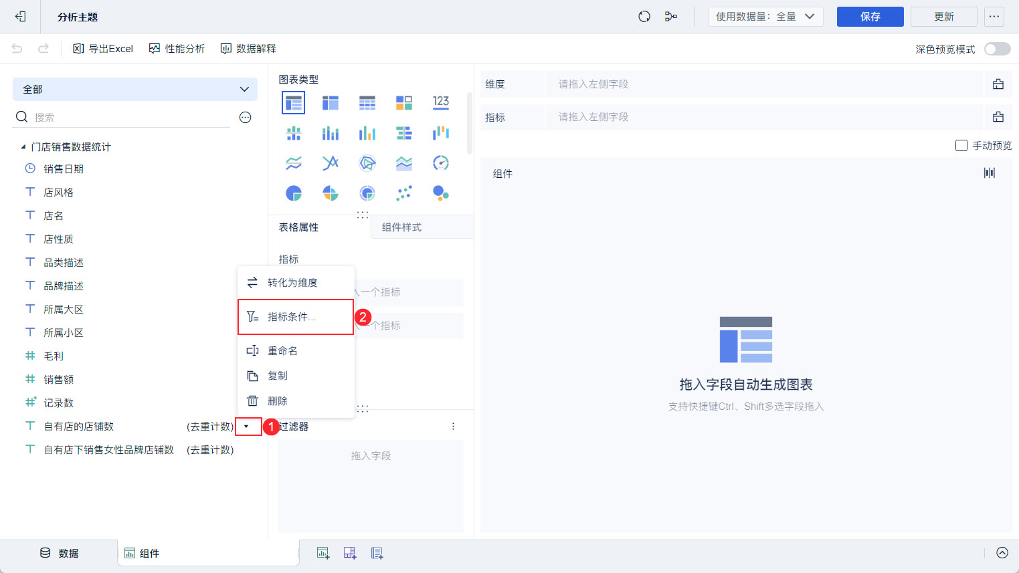Image resolution: width=1019 pixels, height=573 pixels.
Task: Open 数据解释 from the toolbar
Action: click(x=248, y=48)
